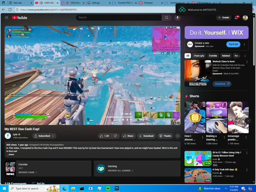This screenshot has height=192, width=256.
Task: Open more actions ellipsis under video
Action: 178,136
